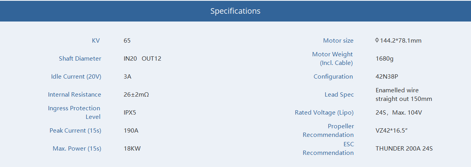Click the THUNDER 200A 24S ESC recommendation
This screenshot has width=471, height=167.
click(x=404, y=148)
